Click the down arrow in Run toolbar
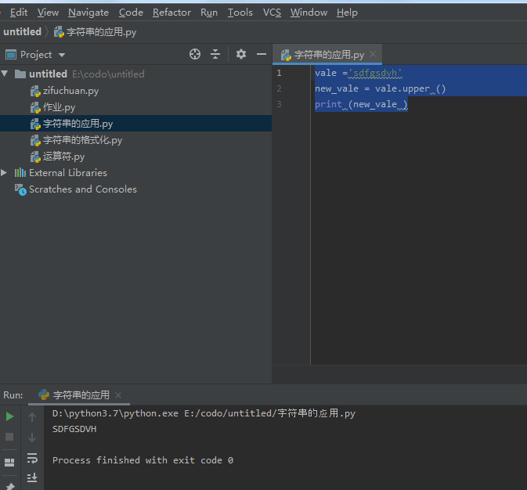The image size is (527, 490). (x=32, y=438)
